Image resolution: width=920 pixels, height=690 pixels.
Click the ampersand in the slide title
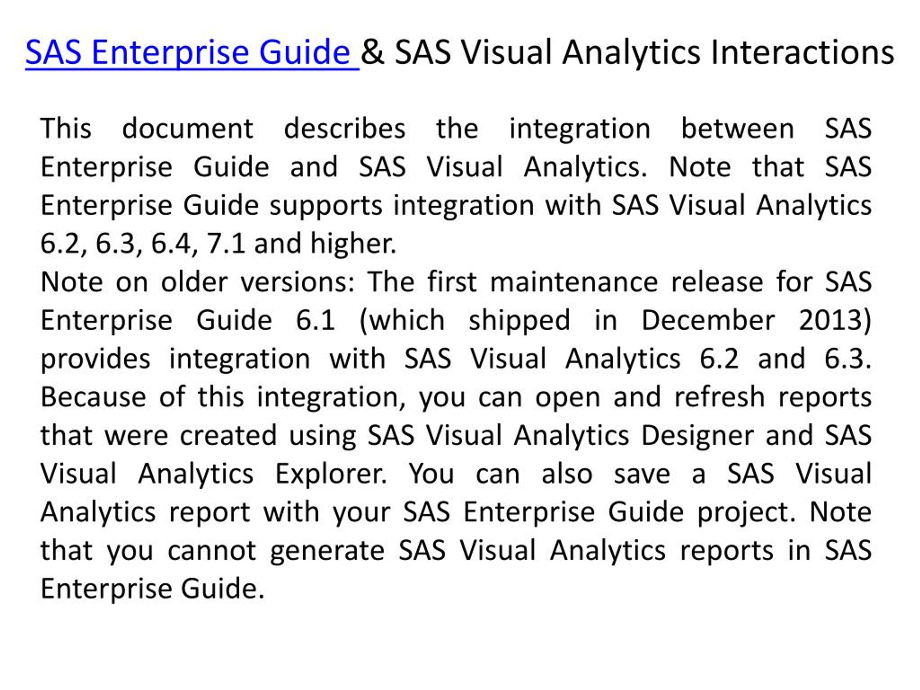click(x=373, y=52)
